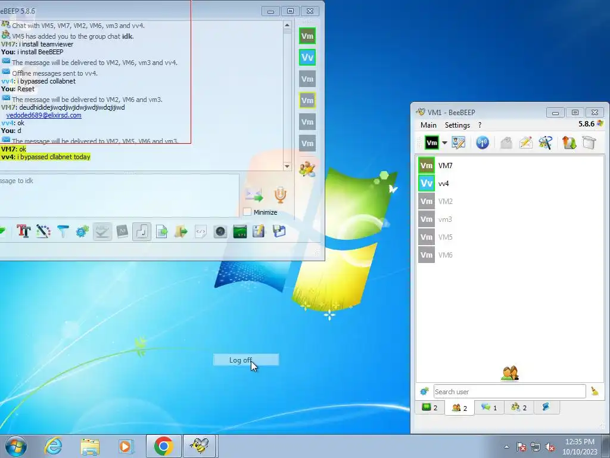Viewport: 610px width, 458px height.
Task: Click the black Vm status avatar button
Action: (432, 143)
